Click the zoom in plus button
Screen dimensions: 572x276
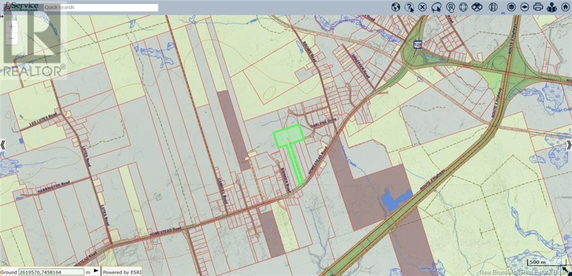[x=12, y=26]
